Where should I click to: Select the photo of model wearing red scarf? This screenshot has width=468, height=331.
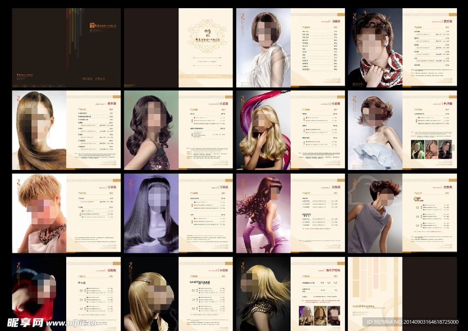tap(375, 47)
